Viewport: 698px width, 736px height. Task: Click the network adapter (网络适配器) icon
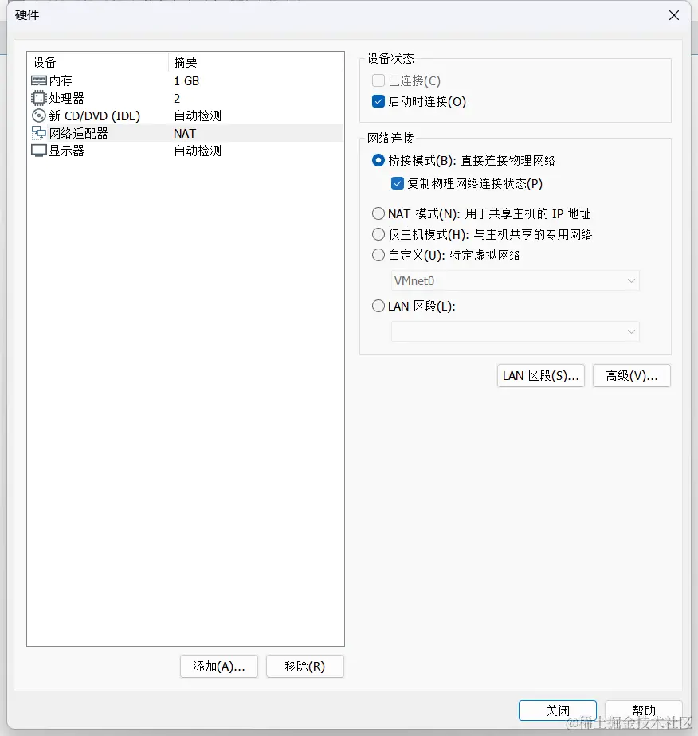(38, 133)
